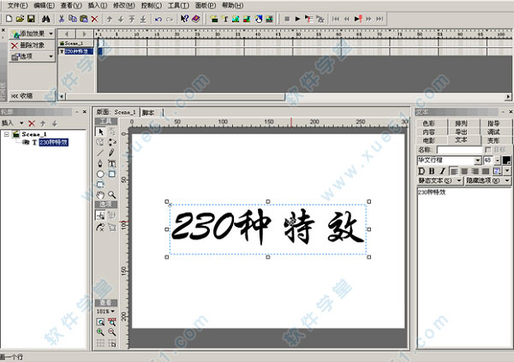Click the 删除对象 button
Viewport: 514px width, 362px height.
33,45
